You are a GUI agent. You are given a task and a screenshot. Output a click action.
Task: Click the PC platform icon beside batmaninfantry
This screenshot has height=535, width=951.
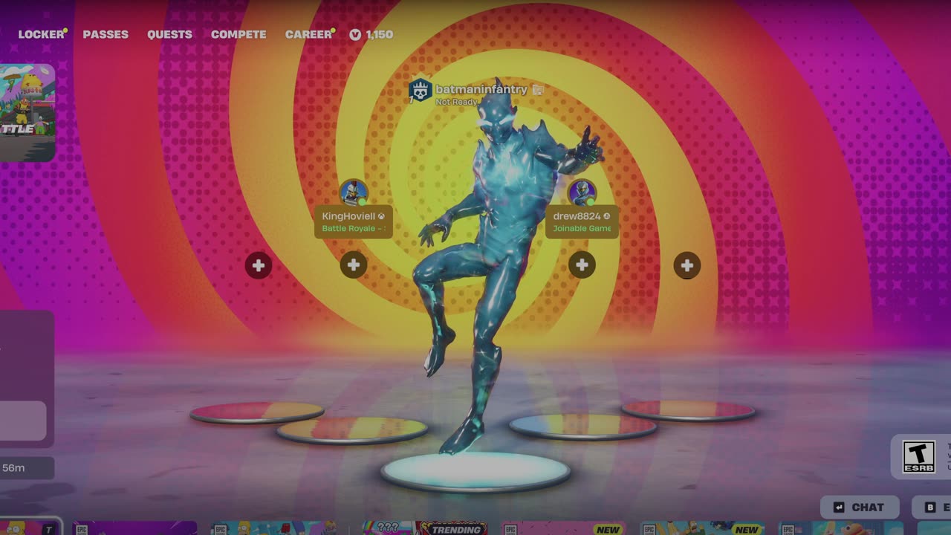coord(538,90)
